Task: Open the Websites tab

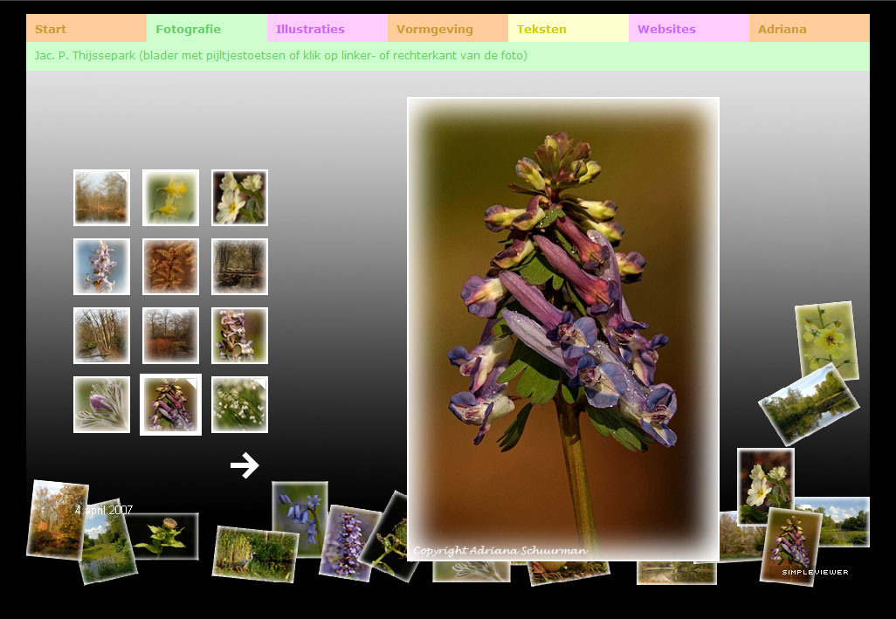Action: click(689, 29)
